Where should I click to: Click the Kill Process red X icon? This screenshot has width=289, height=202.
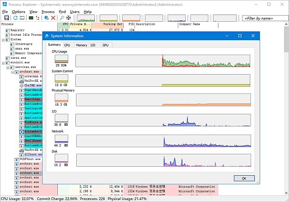tap(53, 18)
